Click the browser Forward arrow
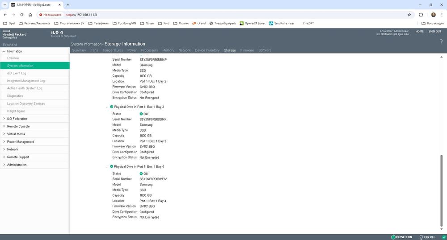The width and height of the screenshot is (447, 240). coord(13,15)
